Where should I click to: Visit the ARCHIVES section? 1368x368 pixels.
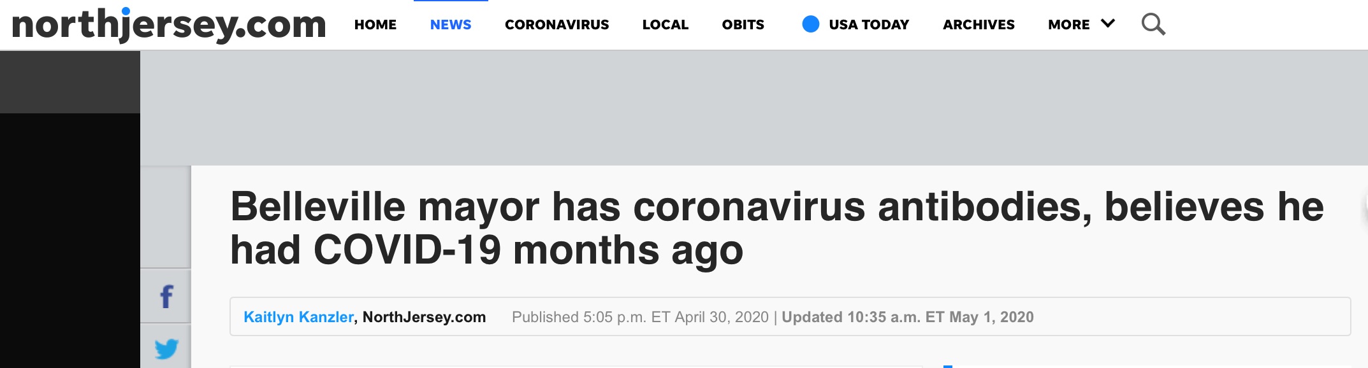(x=979, y=25)
